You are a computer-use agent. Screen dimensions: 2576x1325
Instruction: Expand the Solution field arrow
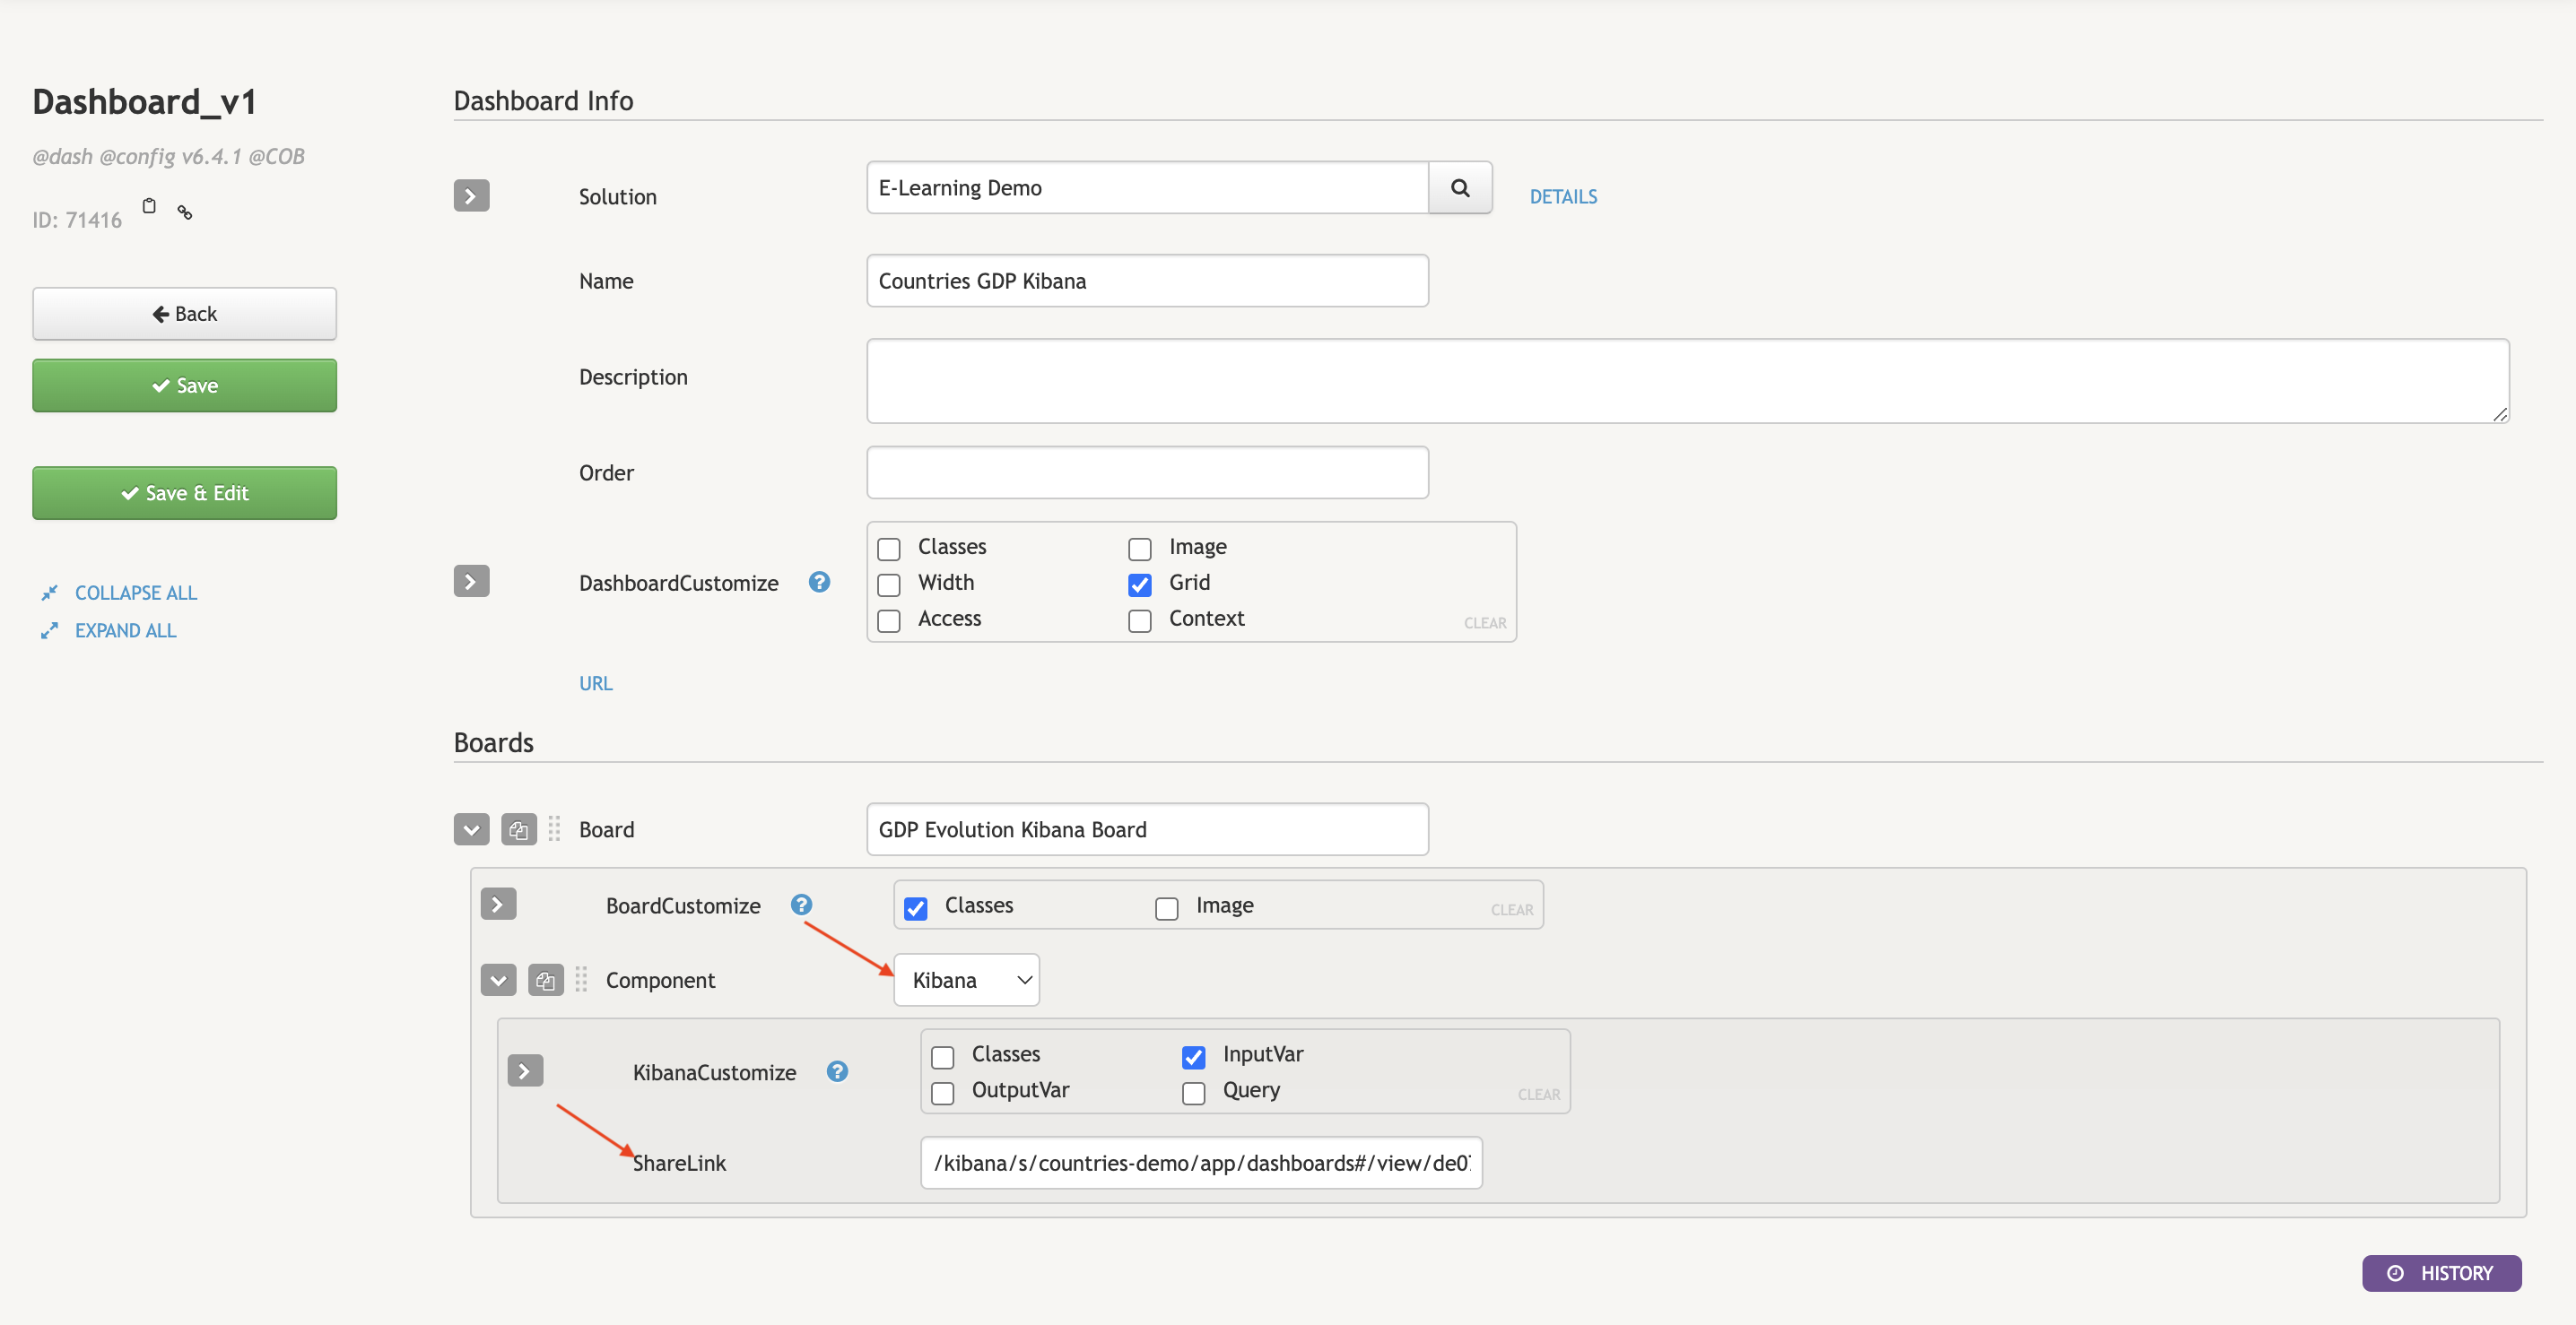[471, 195]
